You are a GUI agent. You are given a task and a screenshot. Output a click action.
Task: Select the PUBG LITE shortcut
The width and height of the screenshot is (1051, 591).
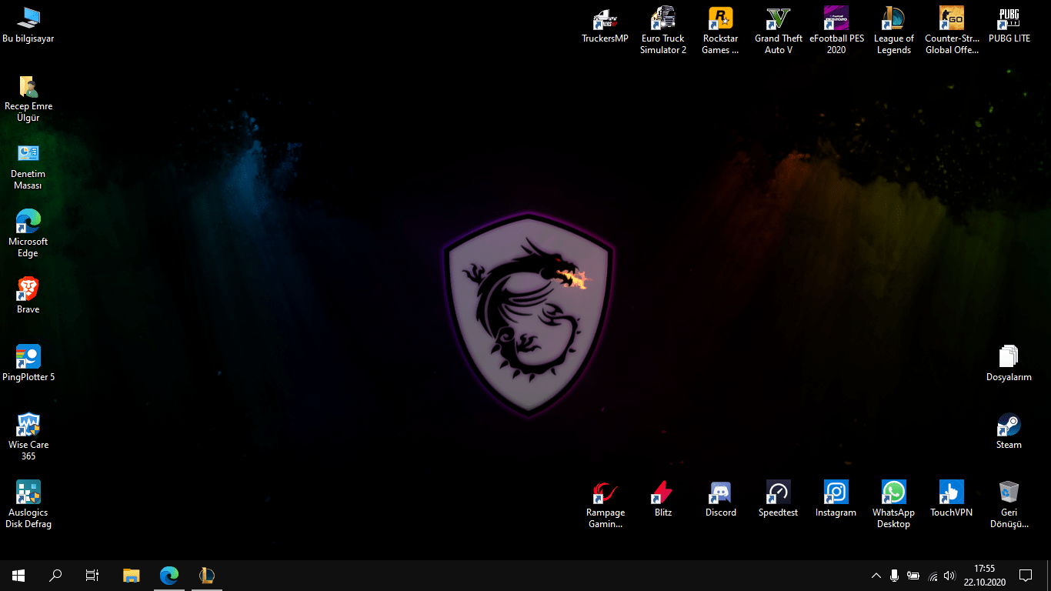(1009, 25)
